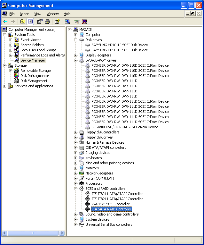The width and height of the screenshot is (204, 245).
Task: Open the Action menu
Action: tap(24, 14)
